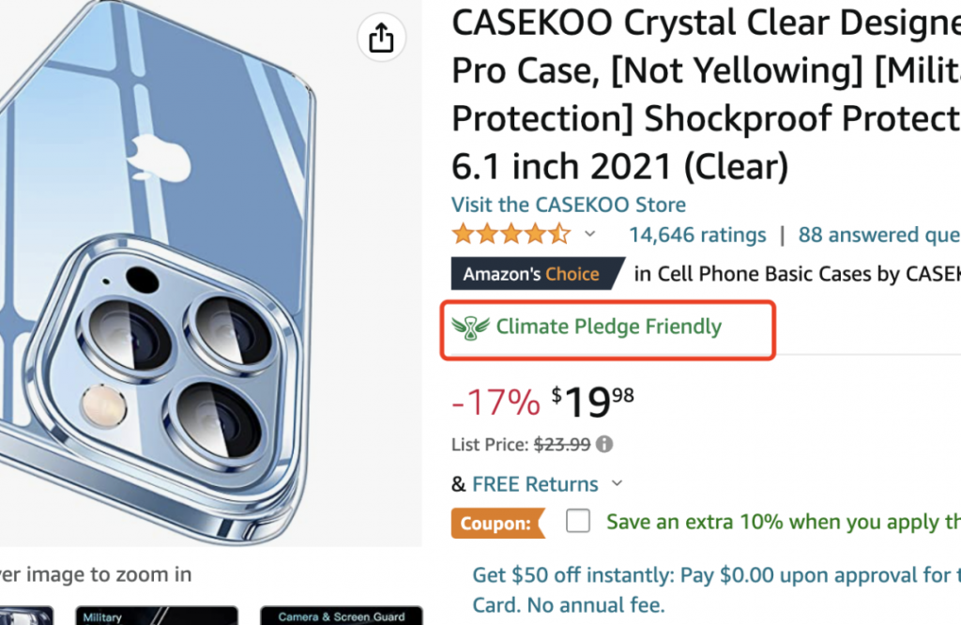Select the Camera & Screen Guard thumbnail

click(342, 616)
